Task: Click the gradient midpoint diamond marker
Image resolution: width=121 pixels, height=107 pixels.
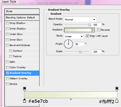Action: pos(71,99)
